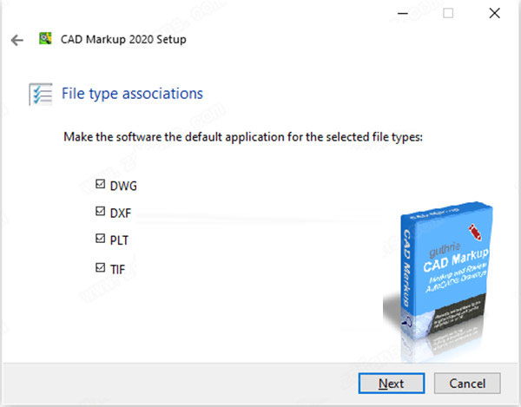This screenshot has height=407, width=521.
Task: Click the 'Make the software the default application' text
Action: (243, 137)
